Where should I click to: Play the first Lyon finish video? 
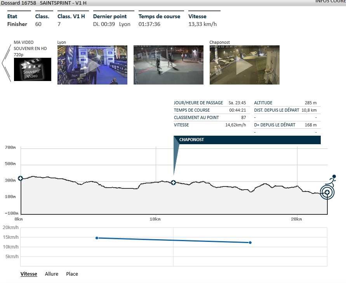92,65
